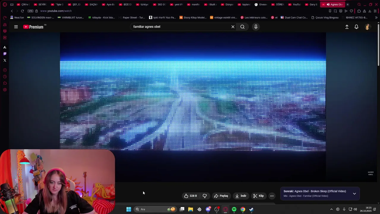
Task: Click the search magnifier button
Action: pos(243,27)
